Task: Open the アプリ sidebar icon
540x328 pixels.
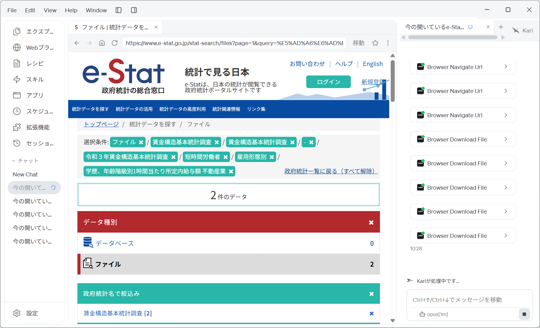Action: point(17,95)
